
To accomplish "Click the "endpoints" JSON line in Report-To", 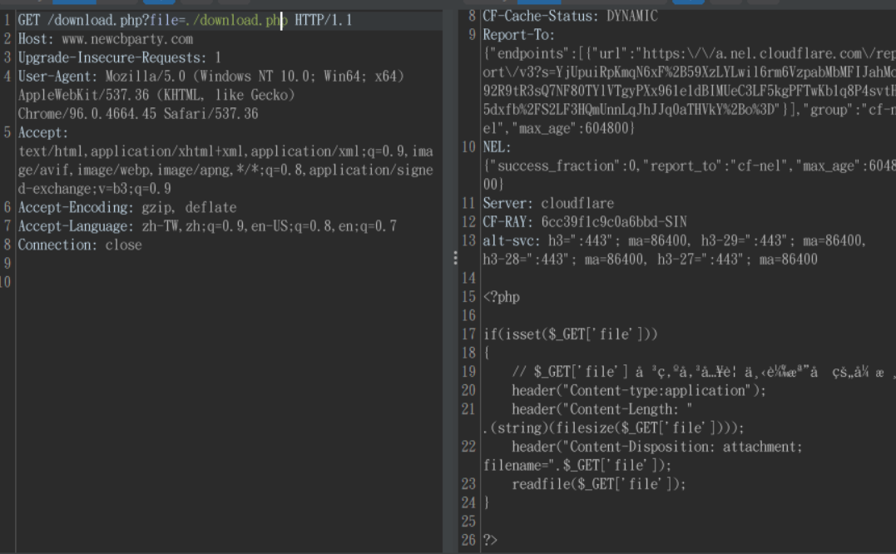I will [689, 54].
